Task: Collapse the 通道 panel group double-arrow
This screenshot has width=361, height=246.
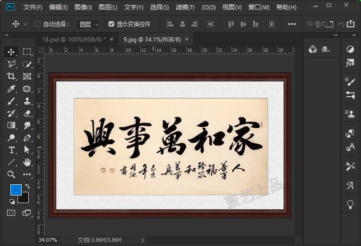Action: pos(335,35)
